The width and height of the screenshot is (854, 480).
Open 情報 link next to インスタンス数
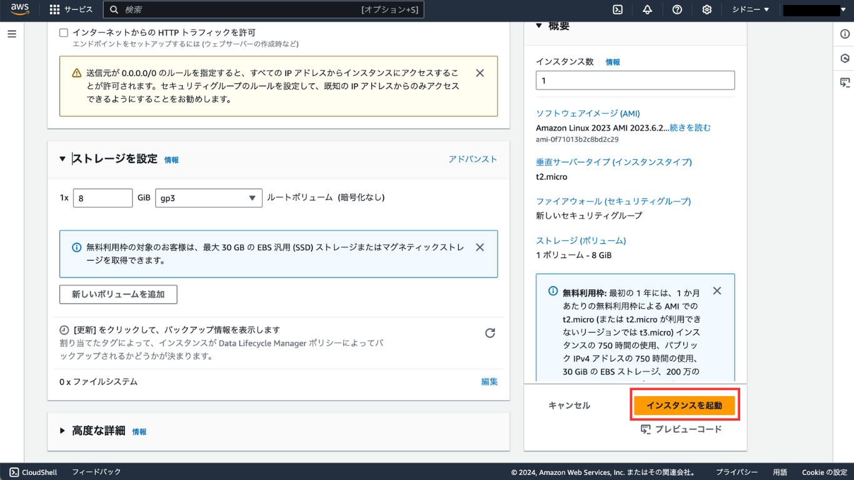(613, 62)
